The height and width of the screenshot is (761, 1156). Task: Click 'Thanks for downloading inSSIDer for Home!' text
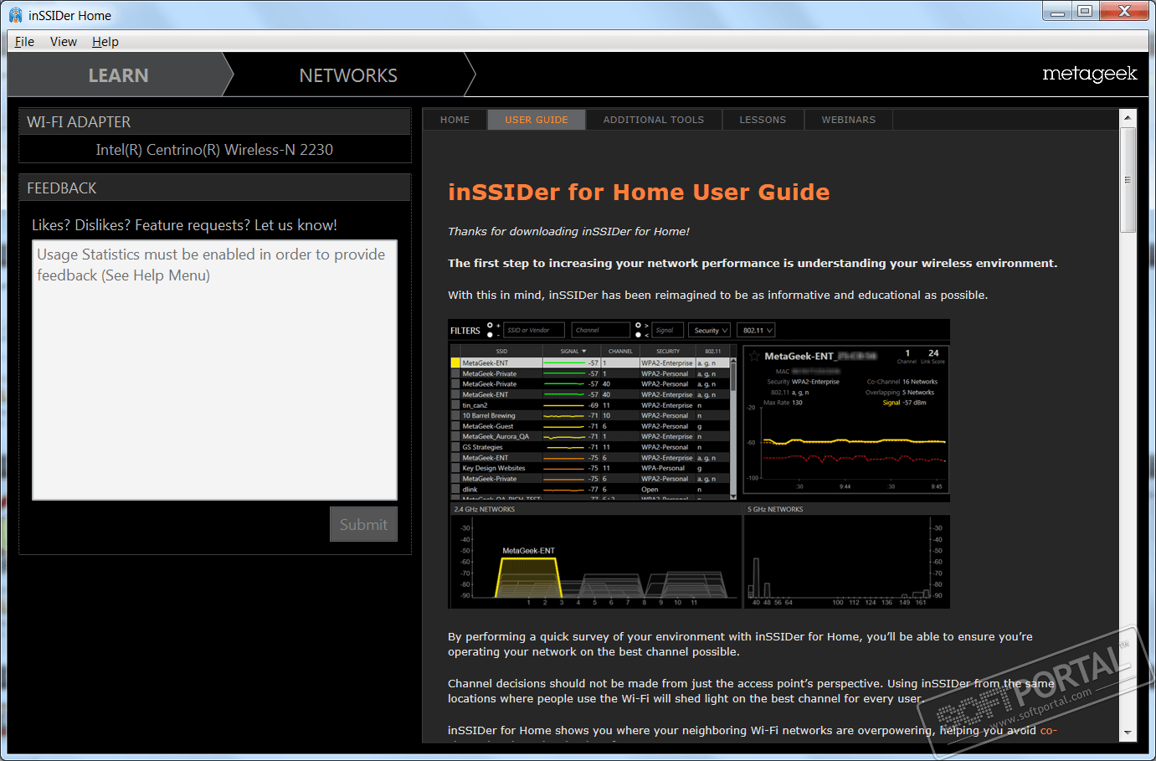click(568, 232)
